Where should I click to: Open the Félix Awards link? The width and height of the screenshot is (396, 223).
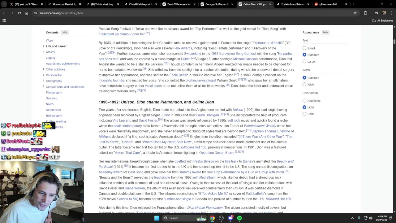coord(183,48)
